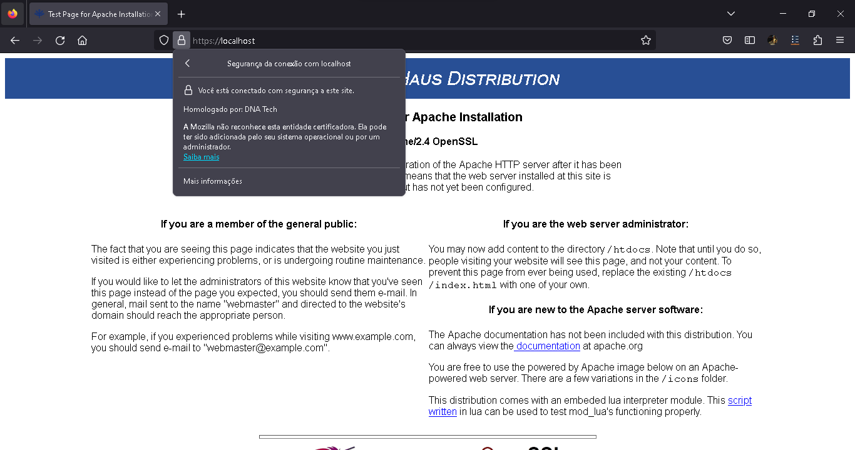855x450 pixels.
Task: Go back in the connection security panel
Action: click(x=187, y=64)
